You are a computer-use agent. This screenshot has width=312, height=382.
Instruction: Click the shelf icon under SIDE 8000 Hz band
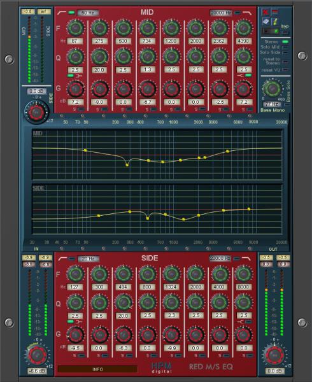click(x=240, y=322)
